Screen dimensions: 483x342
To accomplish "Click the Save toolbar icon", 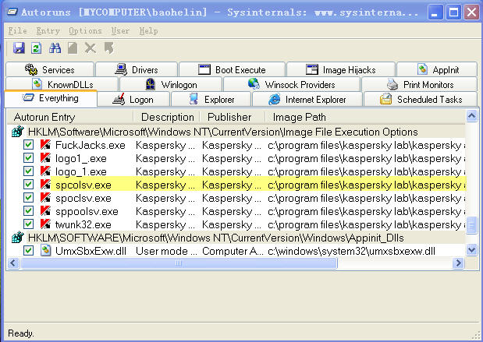I will tap(19, 48).
